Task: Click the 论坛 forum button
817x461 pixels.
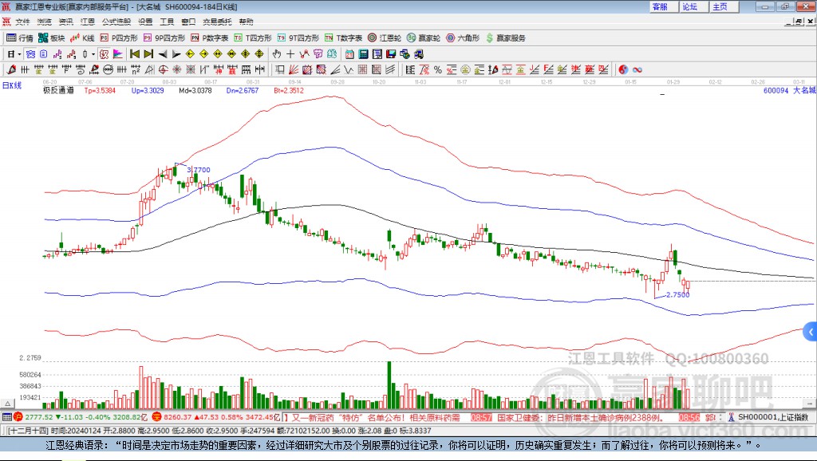Action: tap(689, 6)
